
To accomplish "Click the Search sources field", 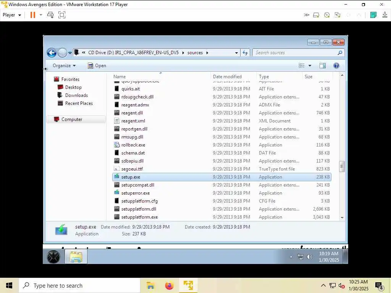I will [x=299, y=53].
